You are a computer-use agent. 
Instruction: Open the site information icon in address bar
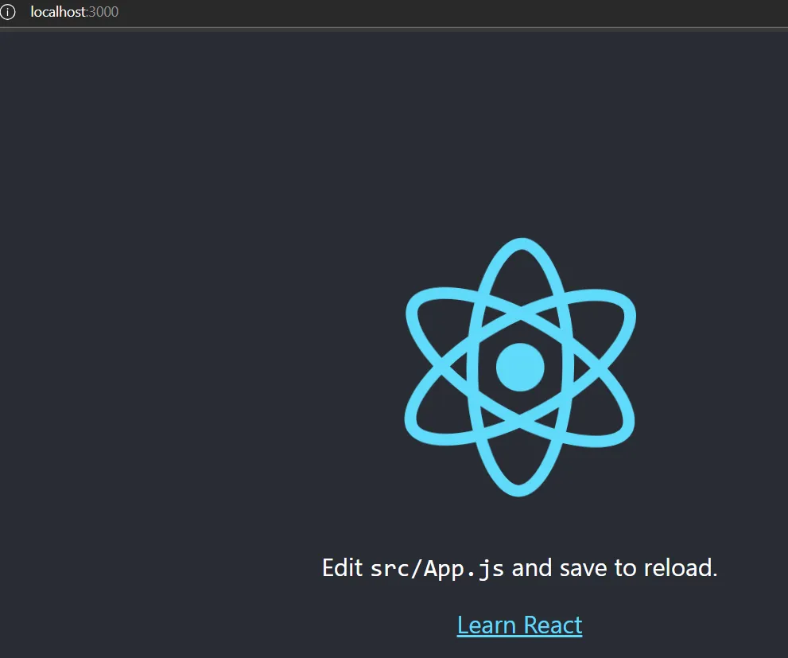point(7,12)
